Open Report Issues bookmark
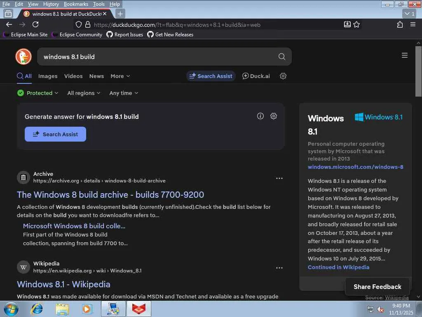Image resolution: width=422 pixels, height=317 pixels. (124, 35)
